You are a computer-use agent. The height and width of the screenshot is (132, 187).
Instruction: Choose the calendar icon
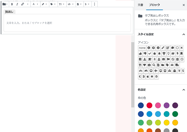pos(177,59)
